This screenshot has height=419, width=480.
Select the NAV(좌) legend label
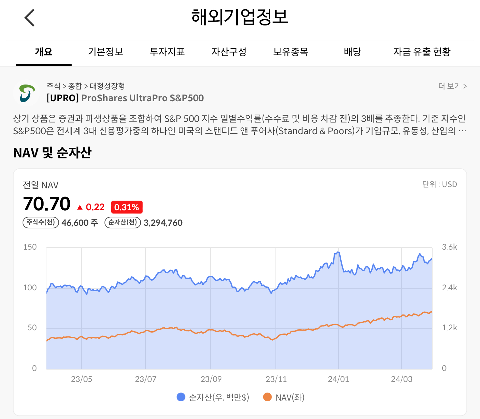(290, 397)
